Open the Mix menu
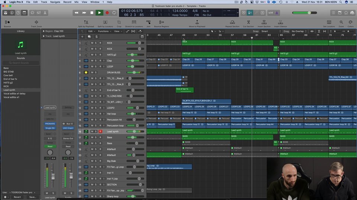This screenshot has height=200, width=357. [x=77, y=2]
